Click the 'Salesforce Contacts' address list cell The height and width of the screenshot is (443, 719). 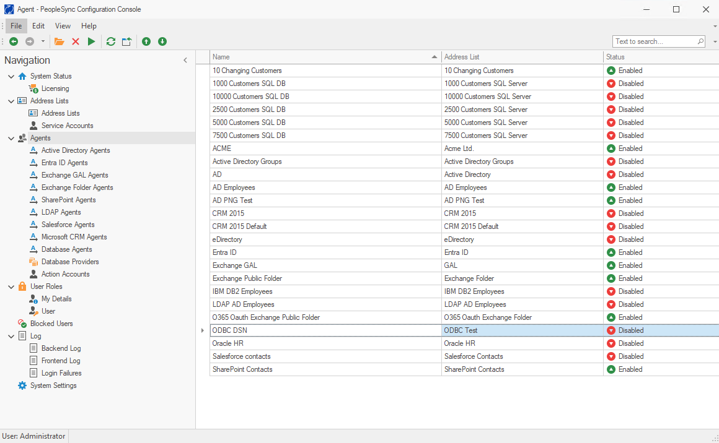(523, 356)
